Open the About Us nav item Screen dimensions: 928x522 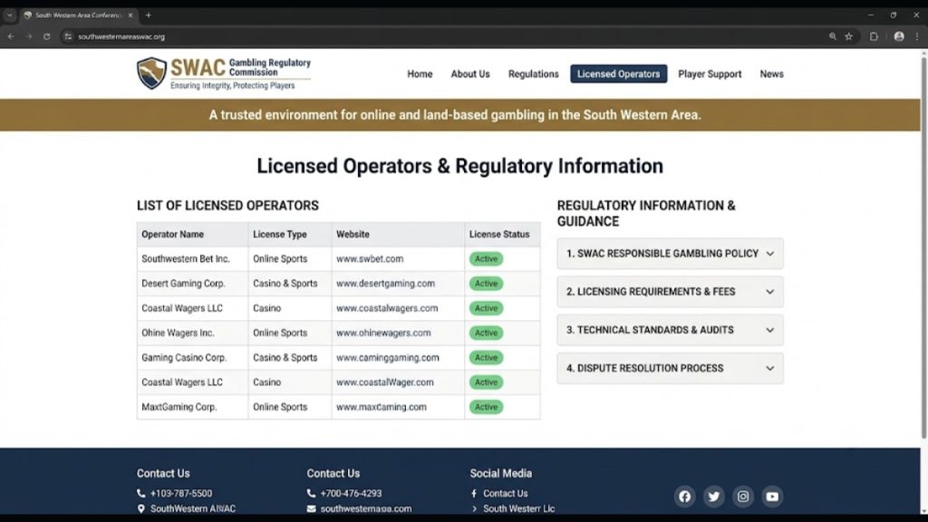point(470,74)
